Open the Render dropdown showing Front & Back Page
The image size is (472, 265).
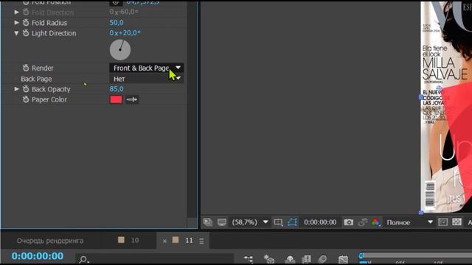click(147, 68)
